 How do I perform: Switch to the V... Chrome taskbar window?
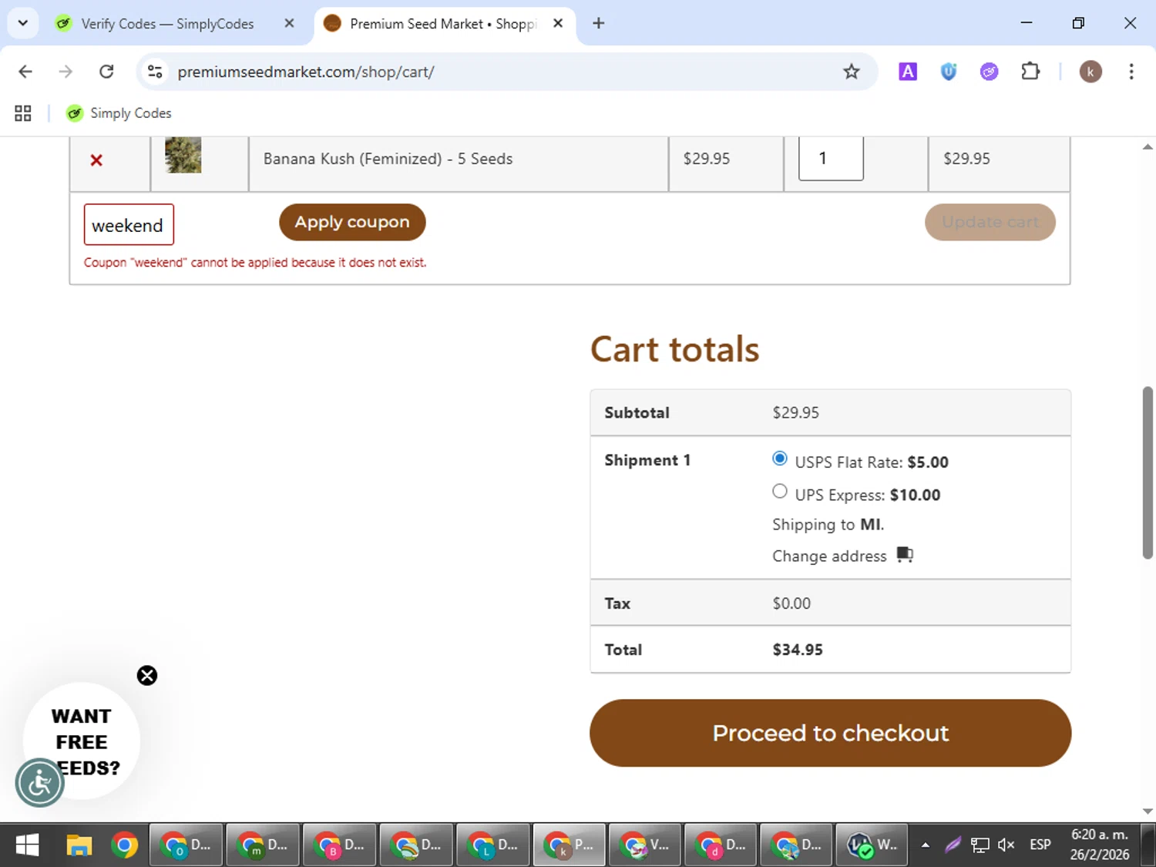644,845
